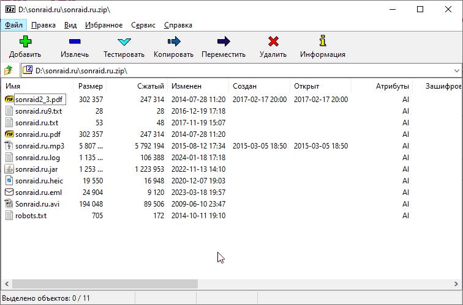The width and height of the screenshot is (463, 305).
Task: Click the red X Удалить icon
Action: click(273, 41)
